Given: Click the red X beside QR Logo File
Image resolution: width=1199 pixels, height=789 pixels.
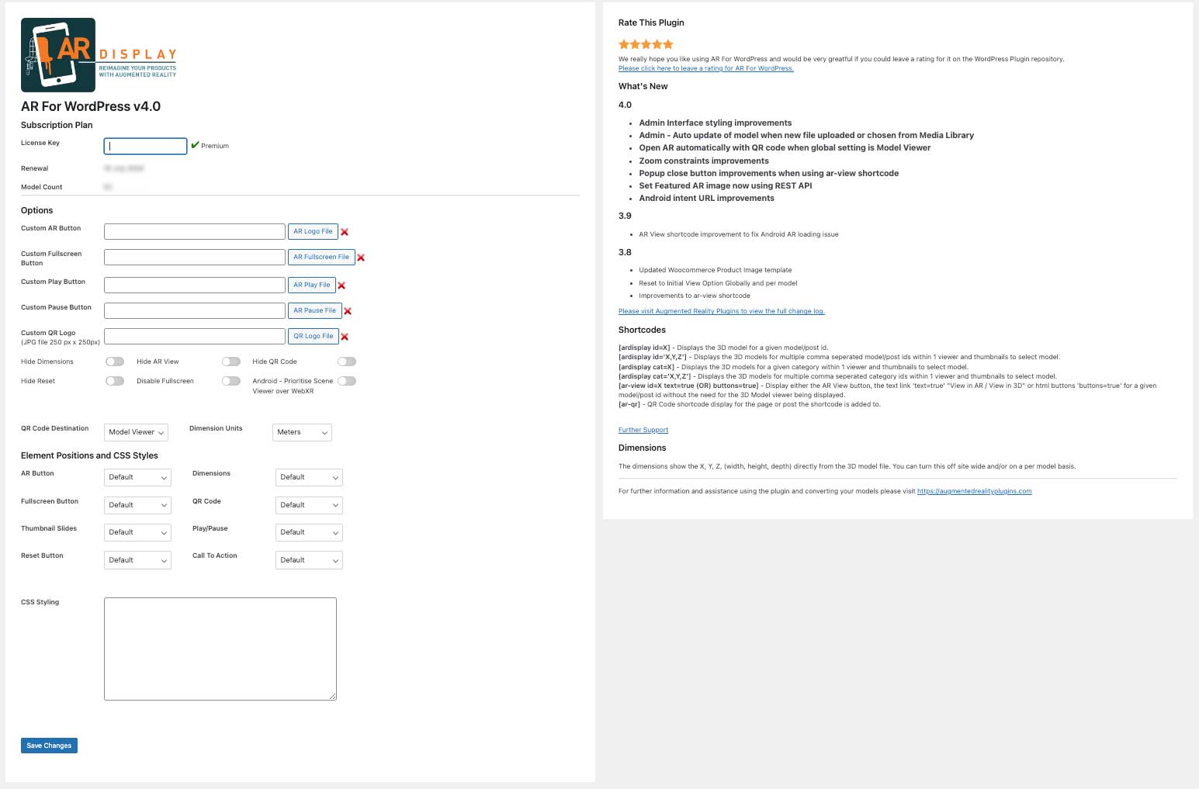Looking at the screenshot, I should pos(345,337).
